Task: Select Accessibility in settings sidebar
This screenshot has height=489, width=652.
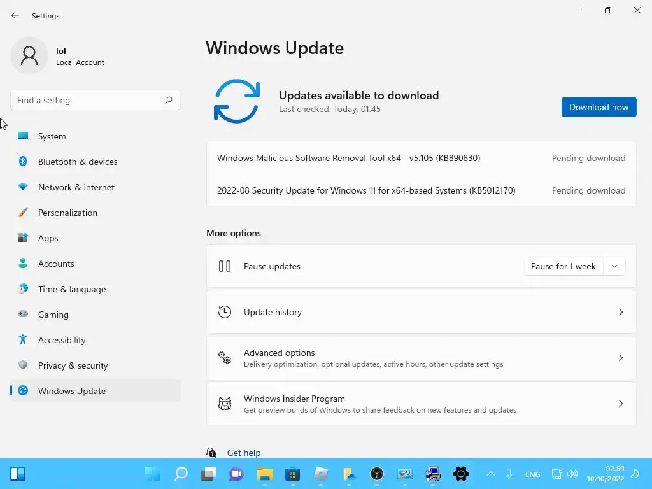Action: (96, 340)
